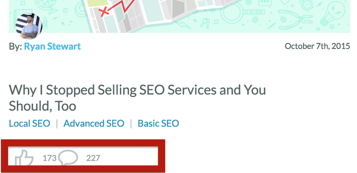Open Ryan Stewart's author avatar photo
This screenshot has width=357, height=173.
(29, 26)
